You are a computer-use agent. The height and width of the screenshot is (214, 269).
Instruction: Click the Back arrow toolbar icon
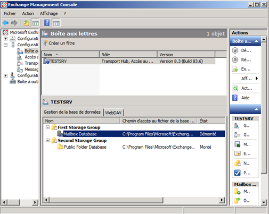tap(5, 23)
